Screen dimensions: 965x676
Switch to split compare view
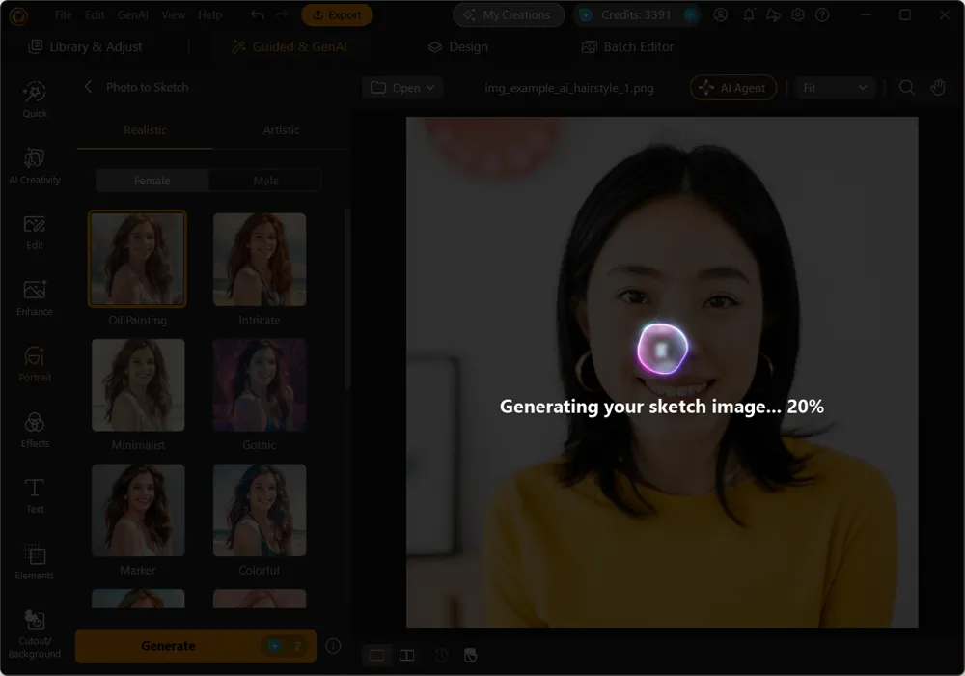(x=407, y=655)
